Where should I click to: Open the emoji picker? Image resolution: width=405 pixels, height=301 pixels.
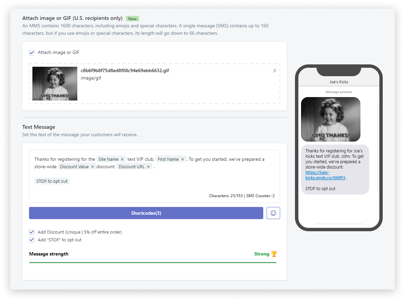(273, 213)
